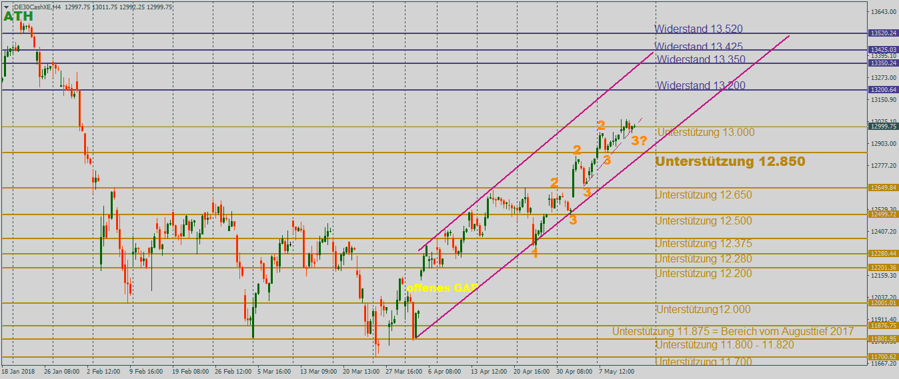Select the Unterstützung 12.375 label
Screen dimensions: 899x379
(x=704, y=243)
